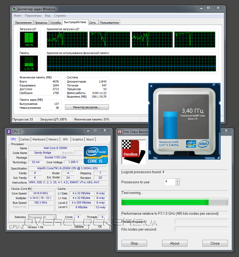Open Монитор ресурсов button
Screen dimensions: 239x257
(x=87, y=107)
